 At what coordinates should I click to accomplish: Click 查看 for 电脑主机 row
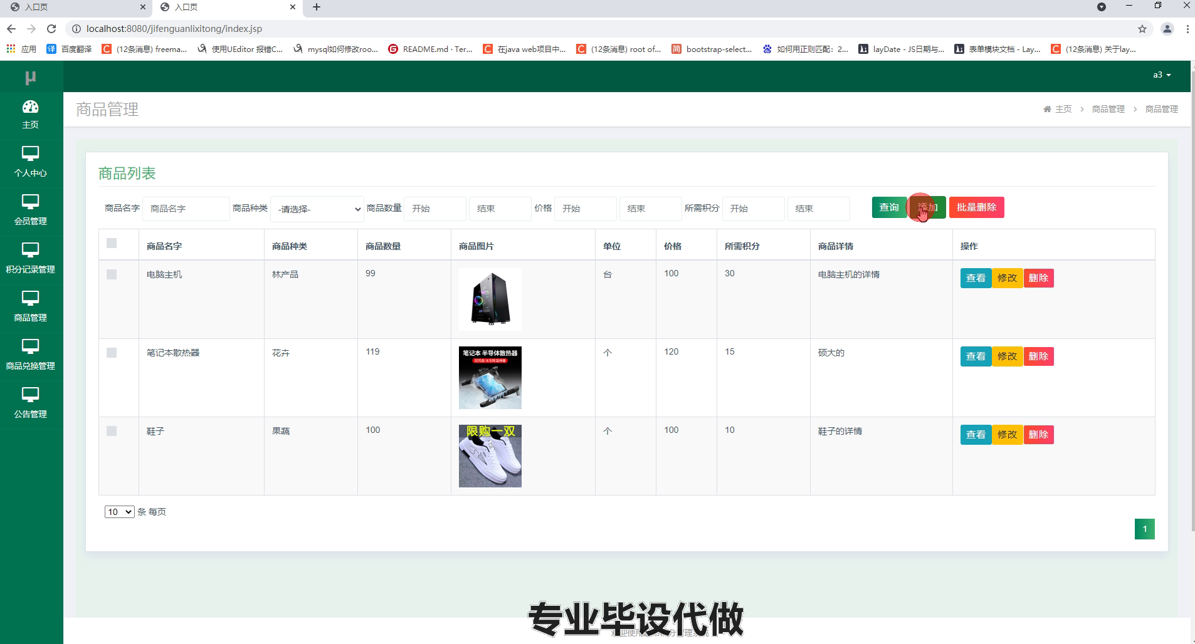click(976, 278)
